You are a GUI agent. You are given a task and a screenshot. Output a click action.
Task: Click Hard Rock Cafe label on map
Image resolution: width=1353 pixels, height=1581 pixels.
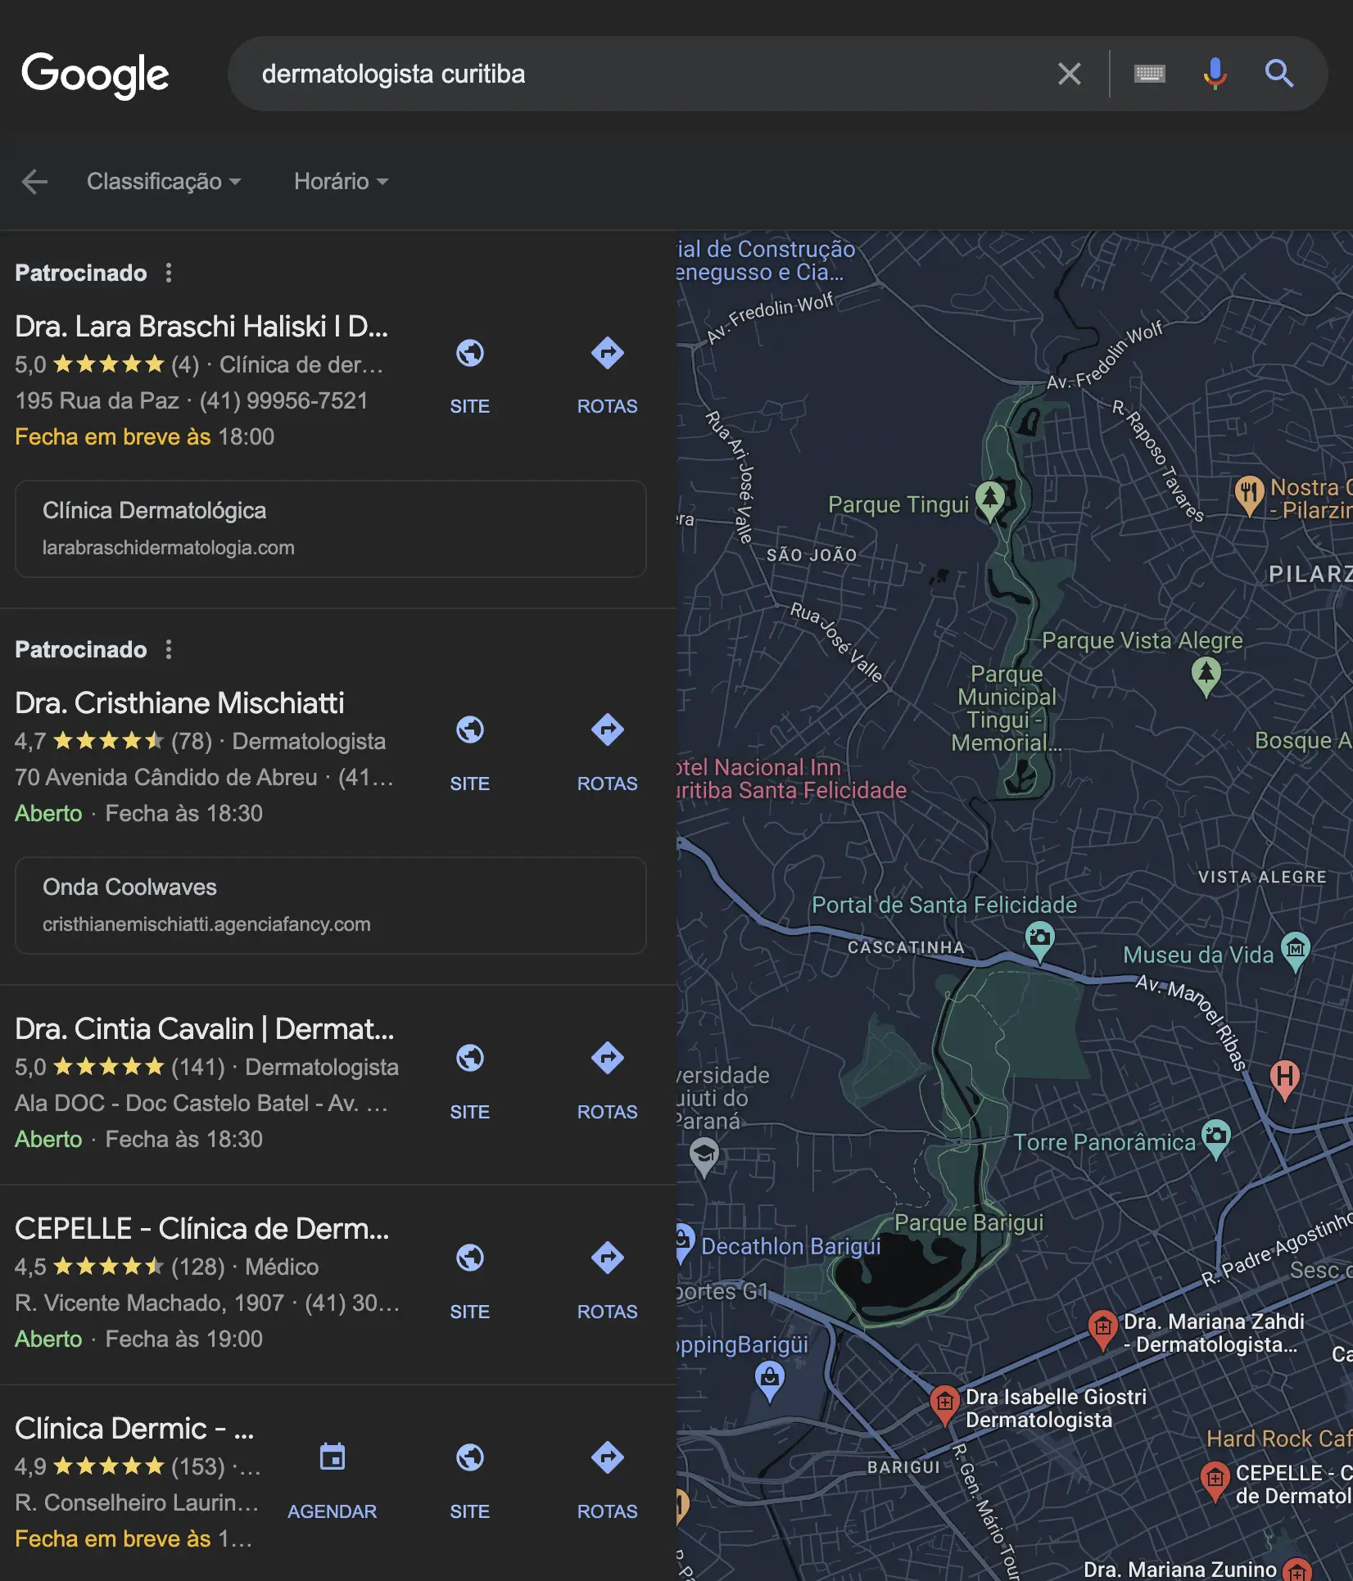pyautogui.click(x=1279, y=1439)
